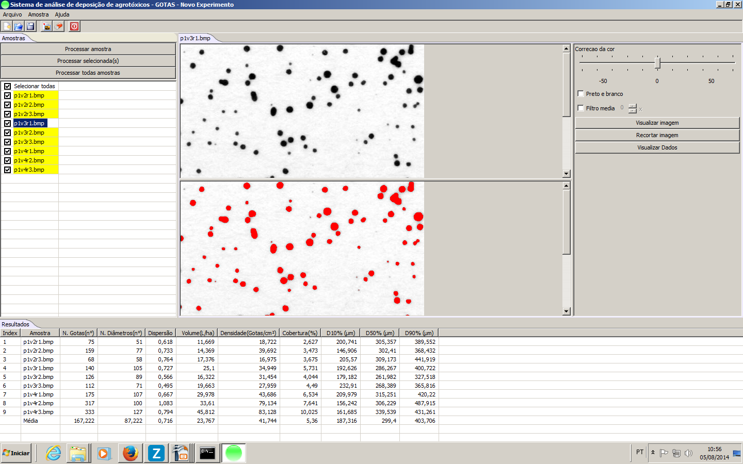Select the p1v4r2.bmp results row
The width and height of the screenshot is (743, 464).
(x=219, y=403)
